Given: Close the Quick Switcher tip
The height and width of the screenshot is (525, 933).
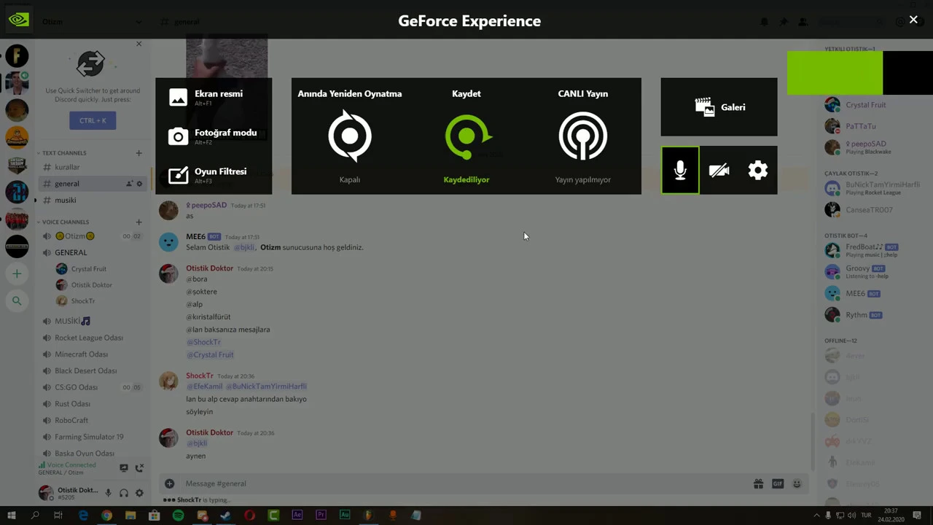Looking at the screenshot, I should pos(139,44).
